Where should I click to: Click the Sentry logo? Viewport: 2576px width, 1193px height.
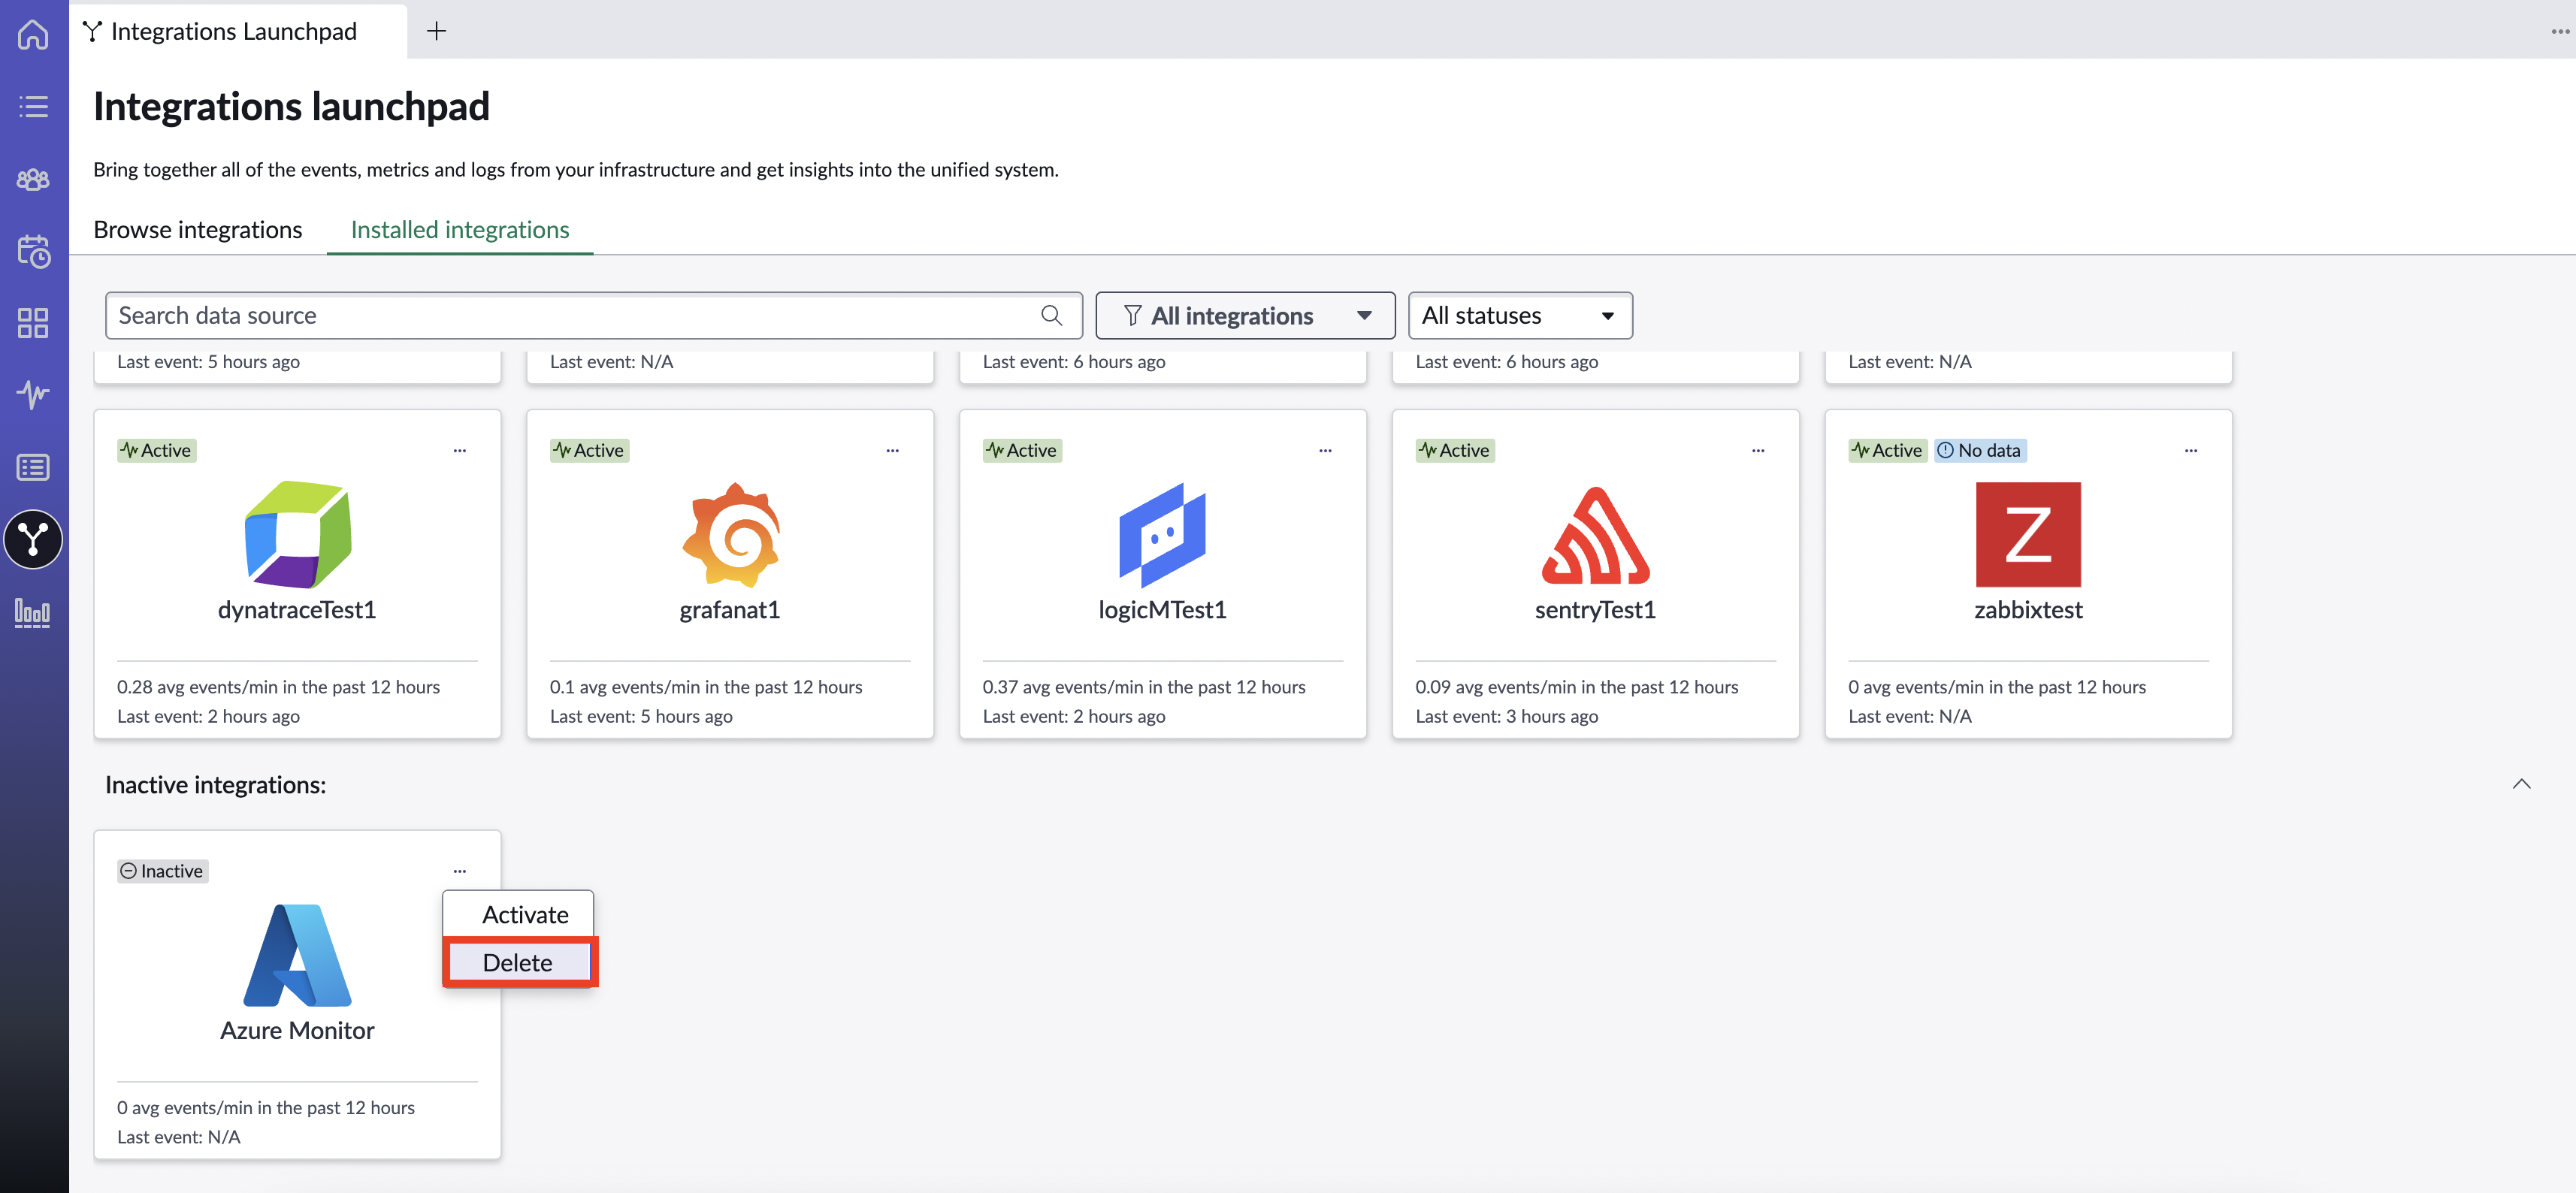point(1596,535)
